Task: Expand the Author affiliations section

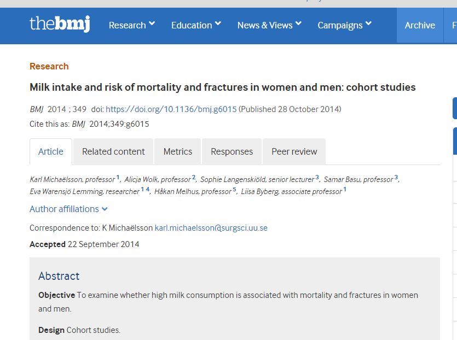Action: point(68,209)
